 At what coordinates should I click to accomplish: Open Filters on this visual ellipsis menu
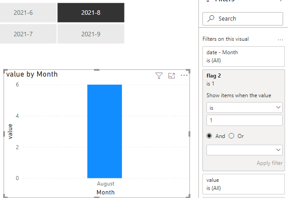point(280,39)
